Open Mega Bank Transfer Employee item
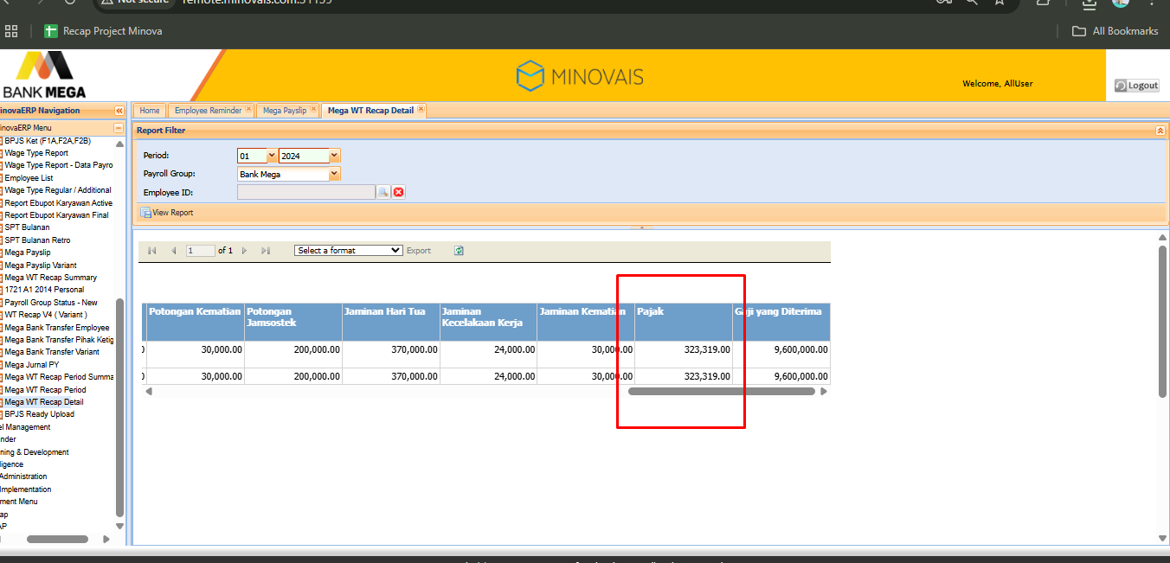The height and width of the screenshot is (563, 1170). tap(57, 328)
